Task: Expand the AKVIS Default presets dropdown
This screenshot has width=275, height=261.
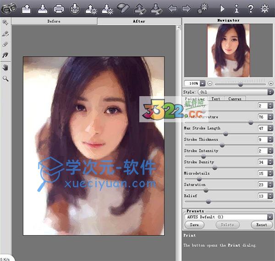Action: (x=270, y=217)
